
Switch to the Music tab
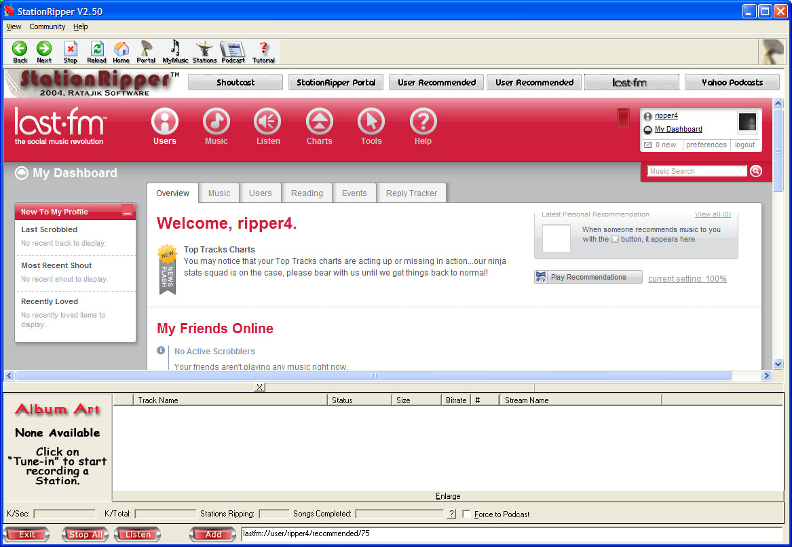pos(219,193)
